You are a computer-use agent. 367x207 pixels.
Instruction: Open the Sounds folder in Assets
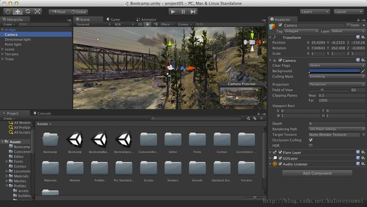[x=197, y=168]
